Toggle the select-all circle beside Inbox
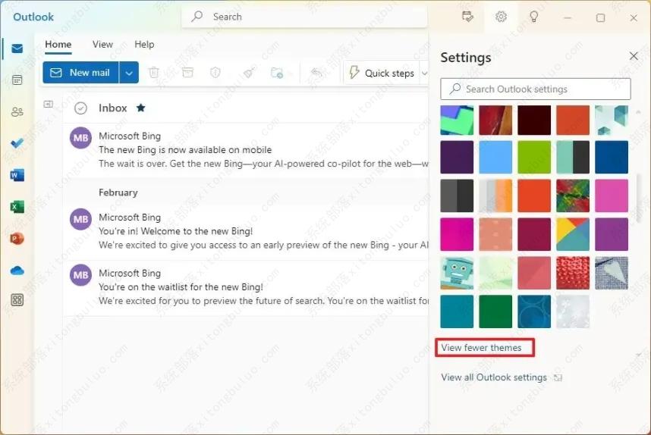 [80, 108]
